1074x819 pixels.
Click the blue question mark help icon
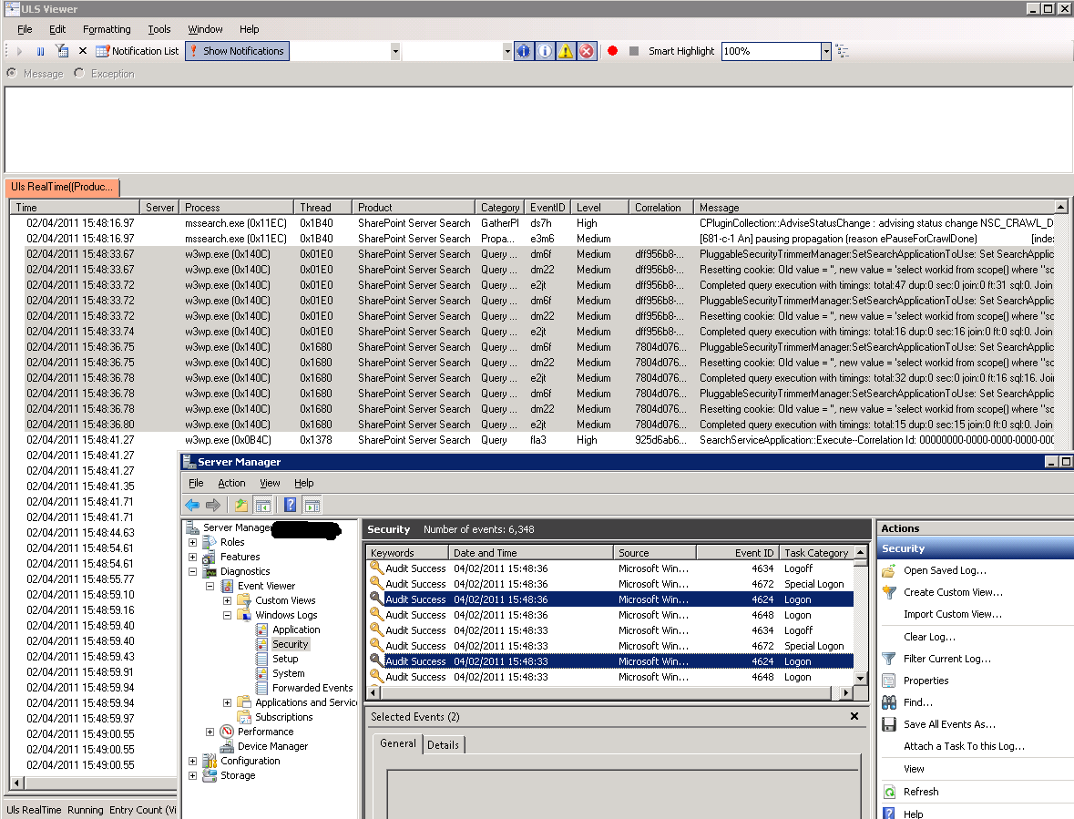290,505
